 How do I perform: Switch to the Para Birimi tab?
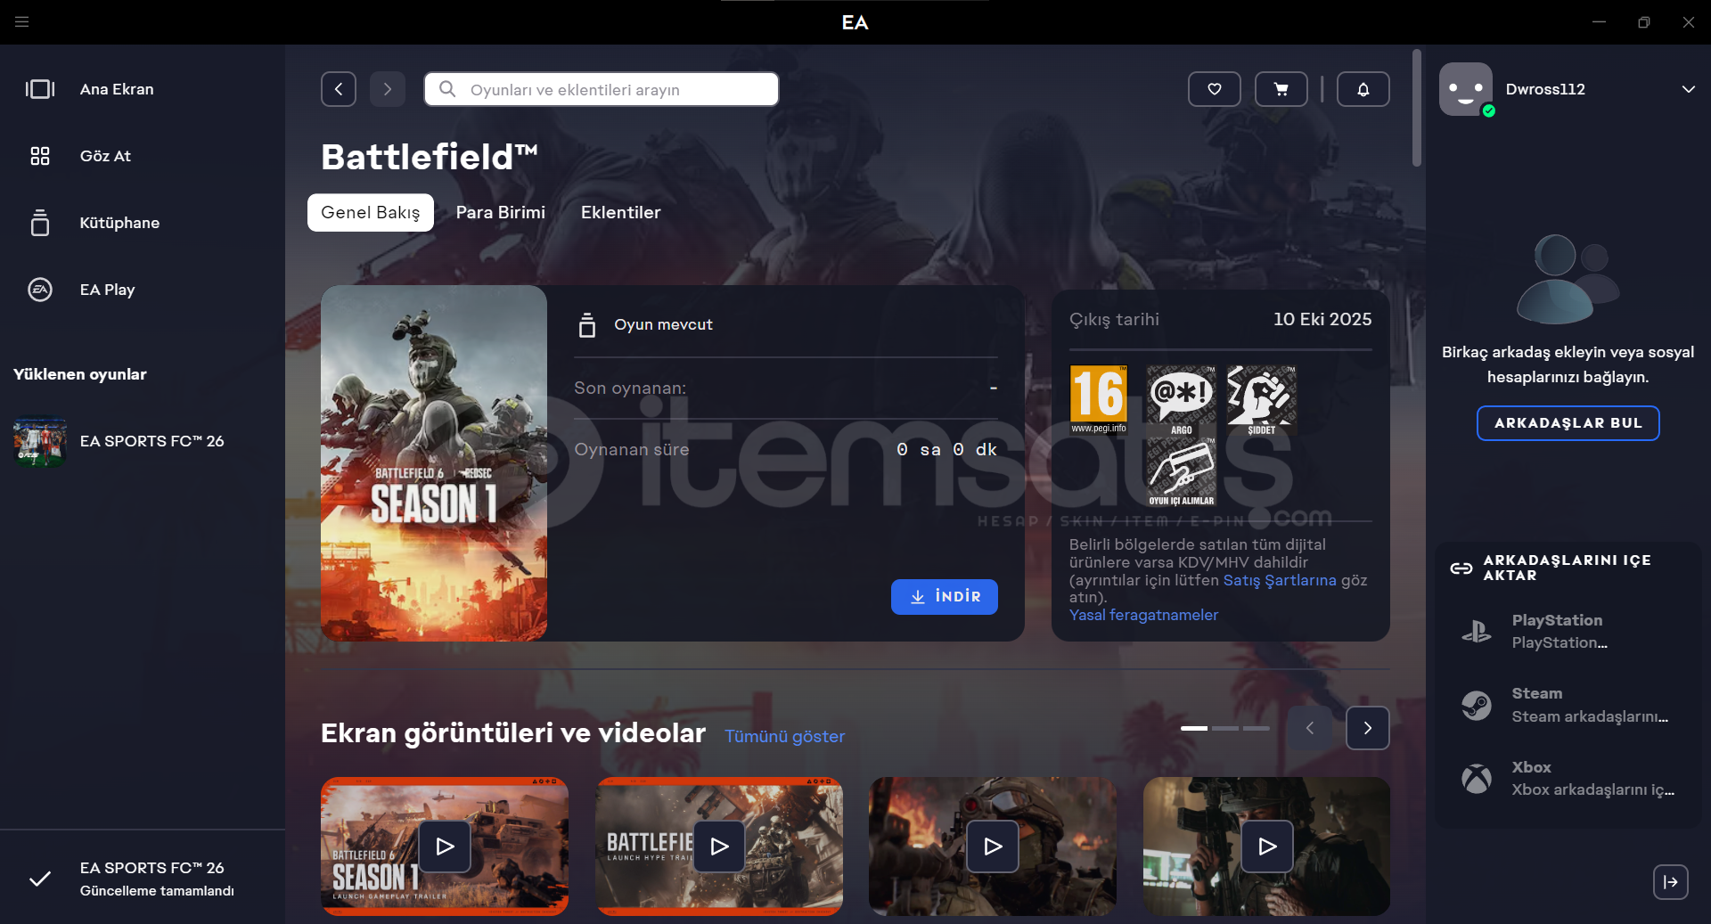coord(501,213)
